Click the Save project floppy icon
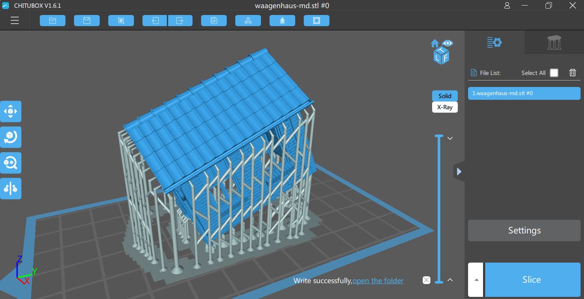 tap(87, 21)
